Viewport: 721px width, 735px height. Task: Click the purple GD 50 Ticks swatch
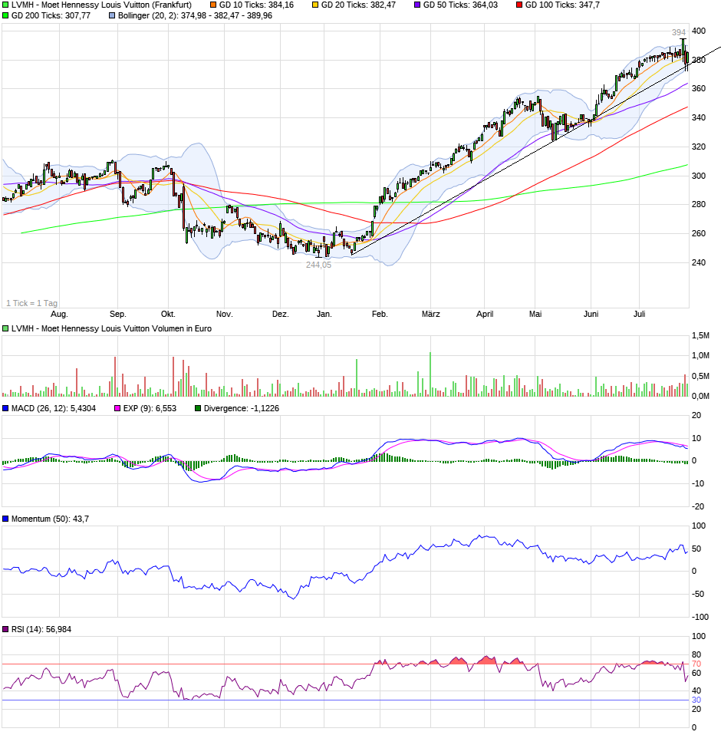point(417,5)
